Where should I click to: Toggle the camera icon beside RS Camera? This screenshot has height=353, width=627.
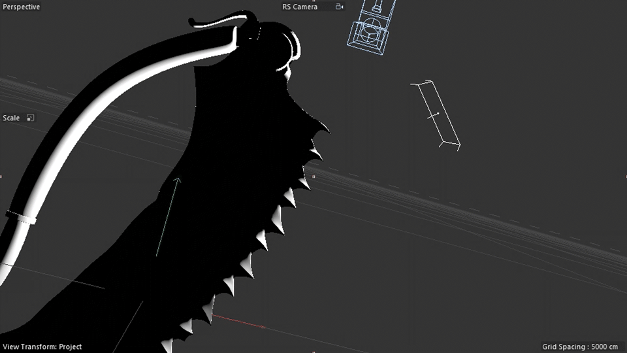(339, 7)
